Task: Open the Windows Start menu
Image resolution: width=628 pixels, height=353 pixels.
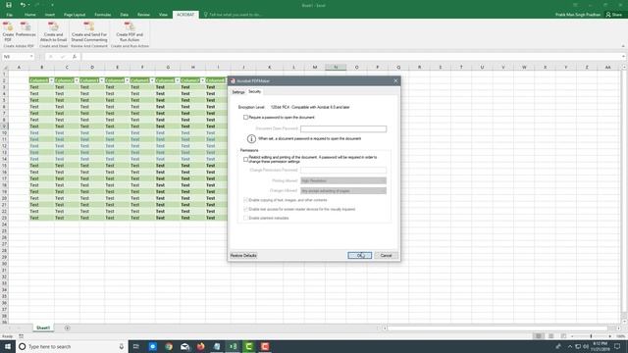Action: (x=8, y=346)
